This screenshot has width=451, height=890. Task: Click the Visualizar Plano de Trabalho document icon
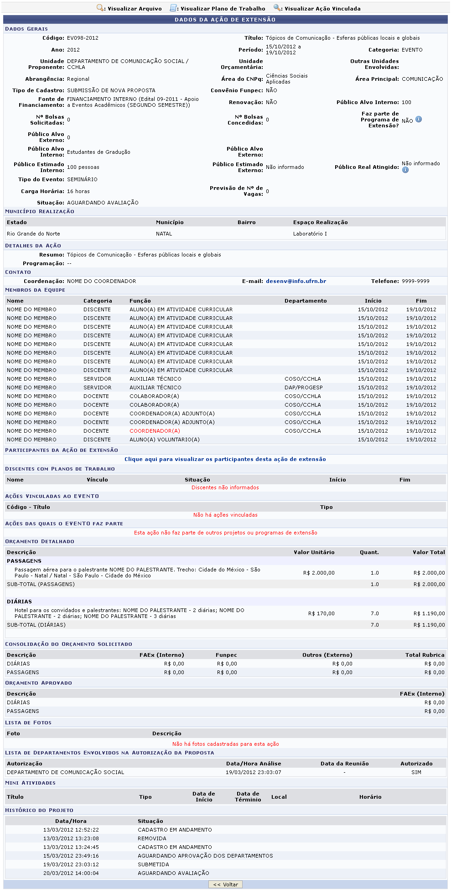(x=173, y=8)
